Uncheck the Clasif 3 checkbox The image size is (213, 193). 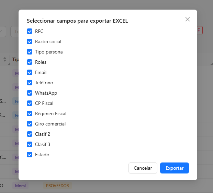pyautogui.click(x=30, y=144)
